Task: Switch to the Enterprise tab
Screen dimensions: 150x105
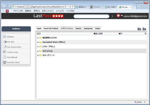Action: coord(88,28)
